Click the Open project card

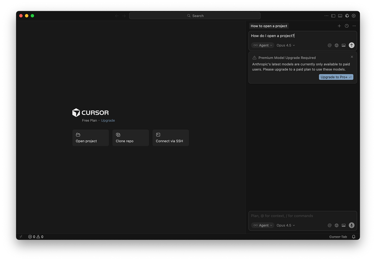(x=91, y=138)
